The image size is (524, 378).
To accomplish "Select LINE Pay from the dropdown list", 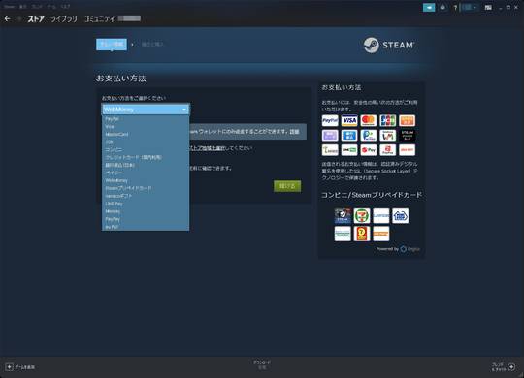I will pos(114,204).
